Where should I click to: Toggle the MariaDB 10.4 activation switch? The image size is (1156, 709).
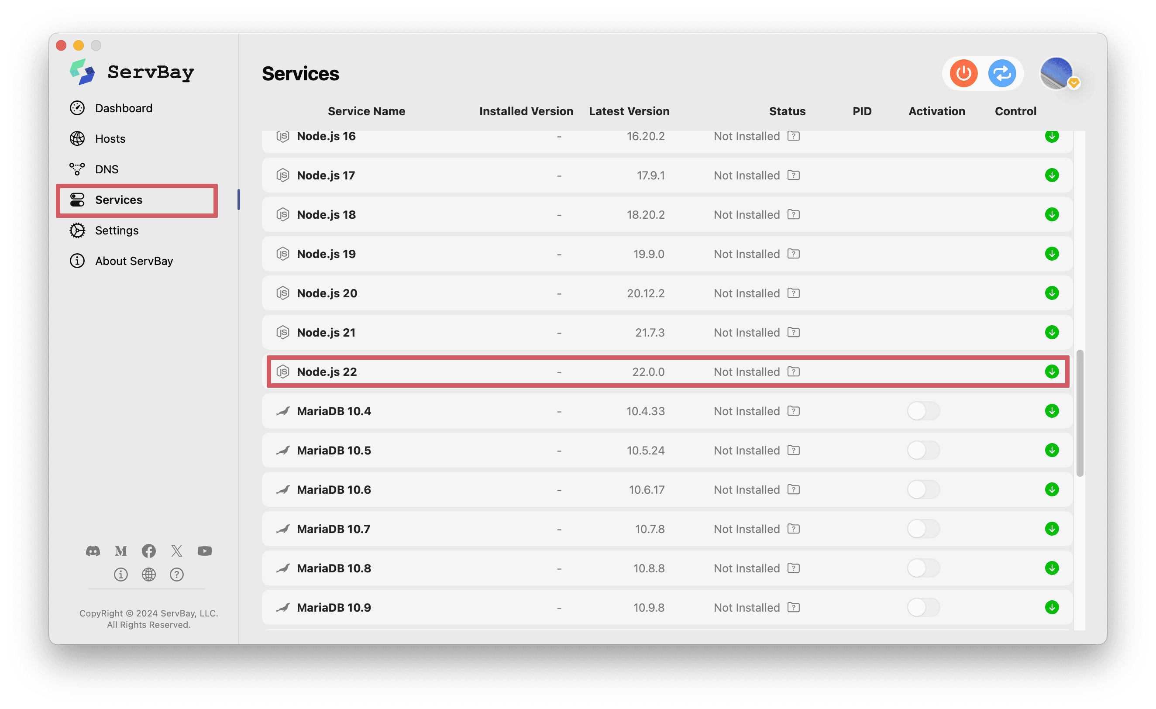point(922,410)
